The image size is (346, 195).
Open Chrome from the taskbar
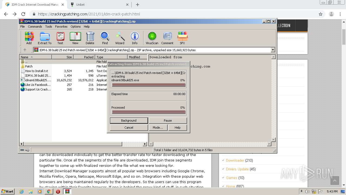pos(49,191)
